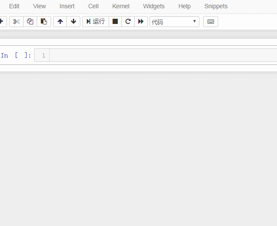Click inside the empty code cell input

tap(163, 55)
